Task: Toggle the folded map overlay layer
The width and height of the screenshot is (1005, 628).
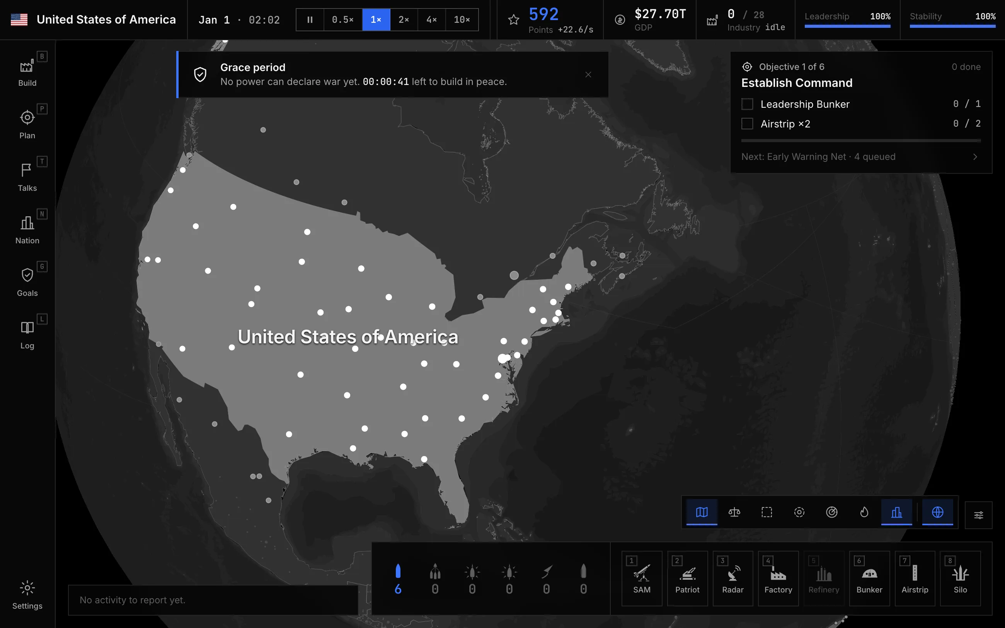Action: click(x=702, y=512)
